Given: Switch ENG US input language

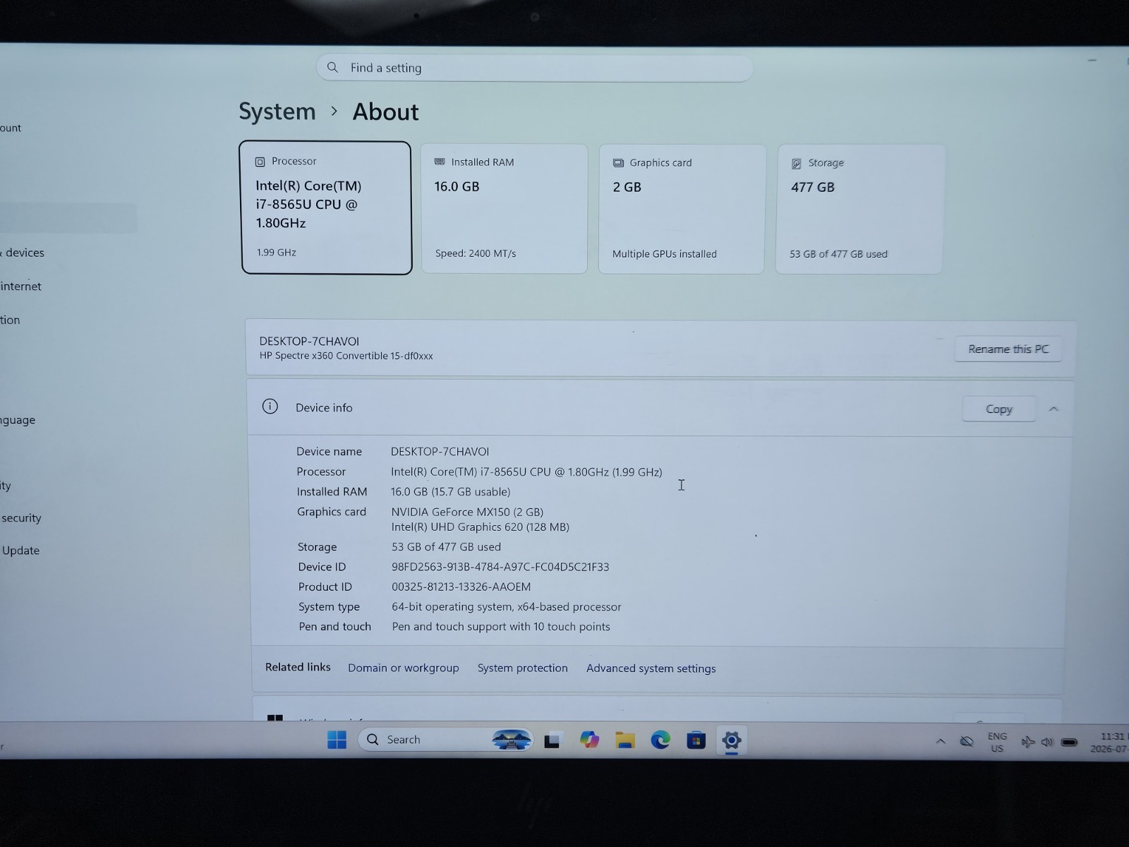Looking at the screenshot, I should coord(997,743).
